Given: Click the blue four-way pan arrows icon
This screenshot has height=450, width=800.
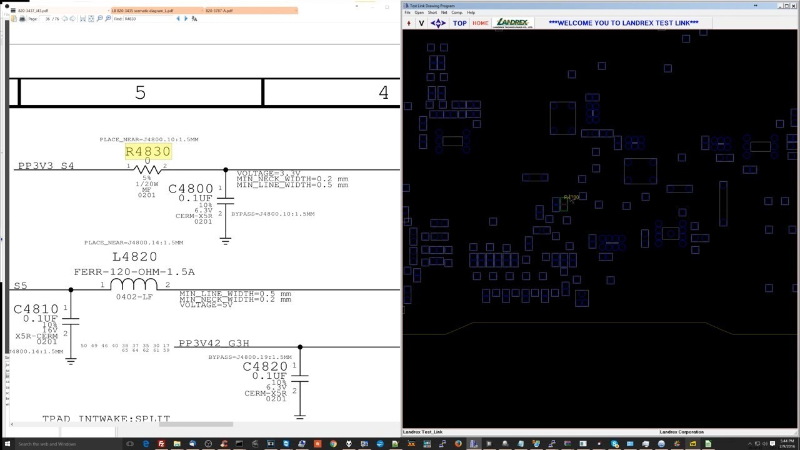Looking at the screenshot, I should coord(438,23).
